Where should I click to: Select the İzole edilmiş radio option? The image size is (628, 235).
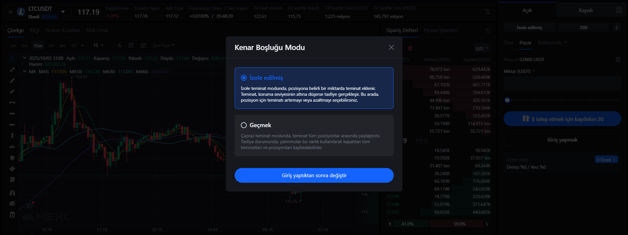coord(244,78)
